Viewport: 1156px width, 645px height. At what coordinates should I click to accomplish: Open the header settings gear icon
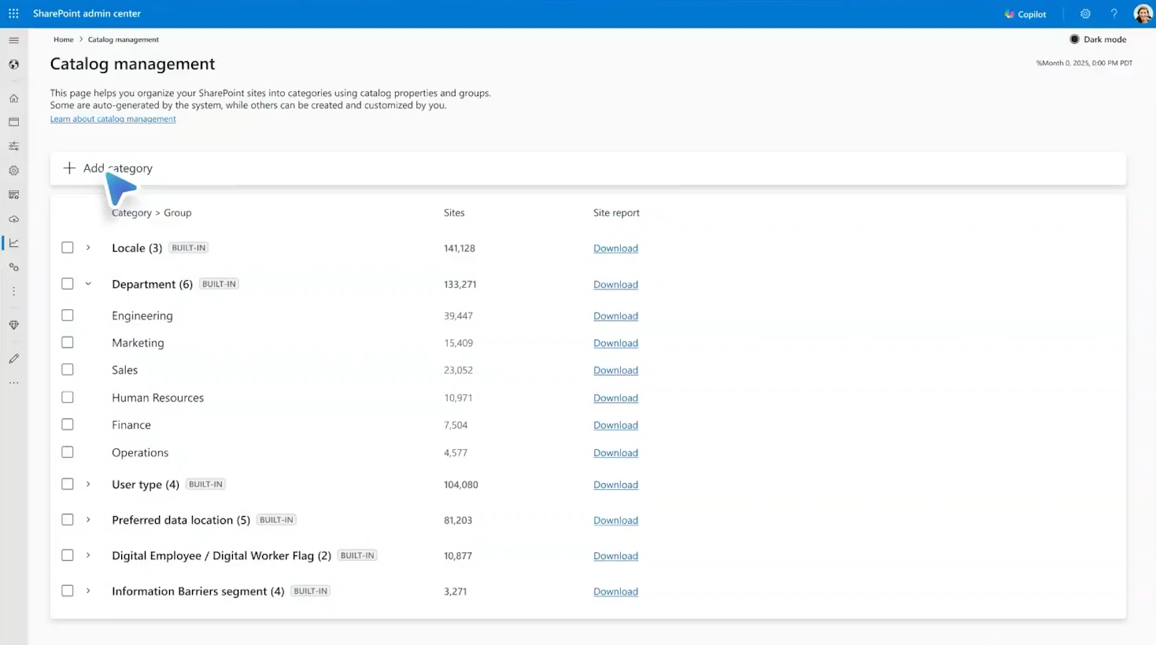[x=1085, y=13]
